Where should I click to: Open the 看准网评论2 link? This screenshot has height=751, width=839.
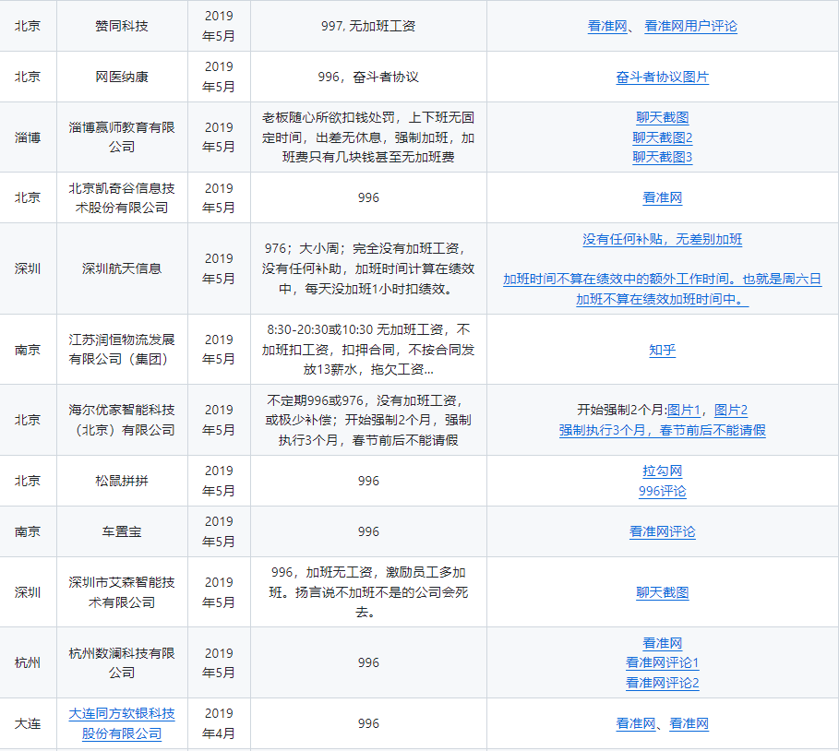[x=663, y=684]
